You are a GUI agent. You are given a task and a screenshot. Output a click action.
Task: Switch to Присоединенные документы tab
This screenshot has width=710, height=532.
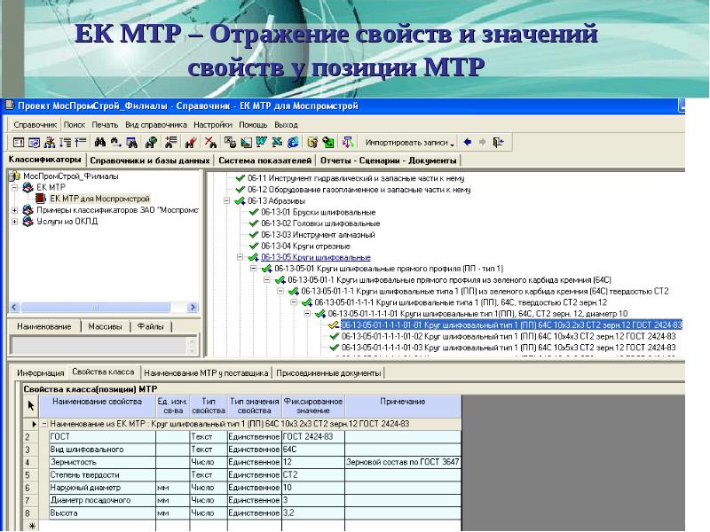pyautogui.click(x=328, y=373)
